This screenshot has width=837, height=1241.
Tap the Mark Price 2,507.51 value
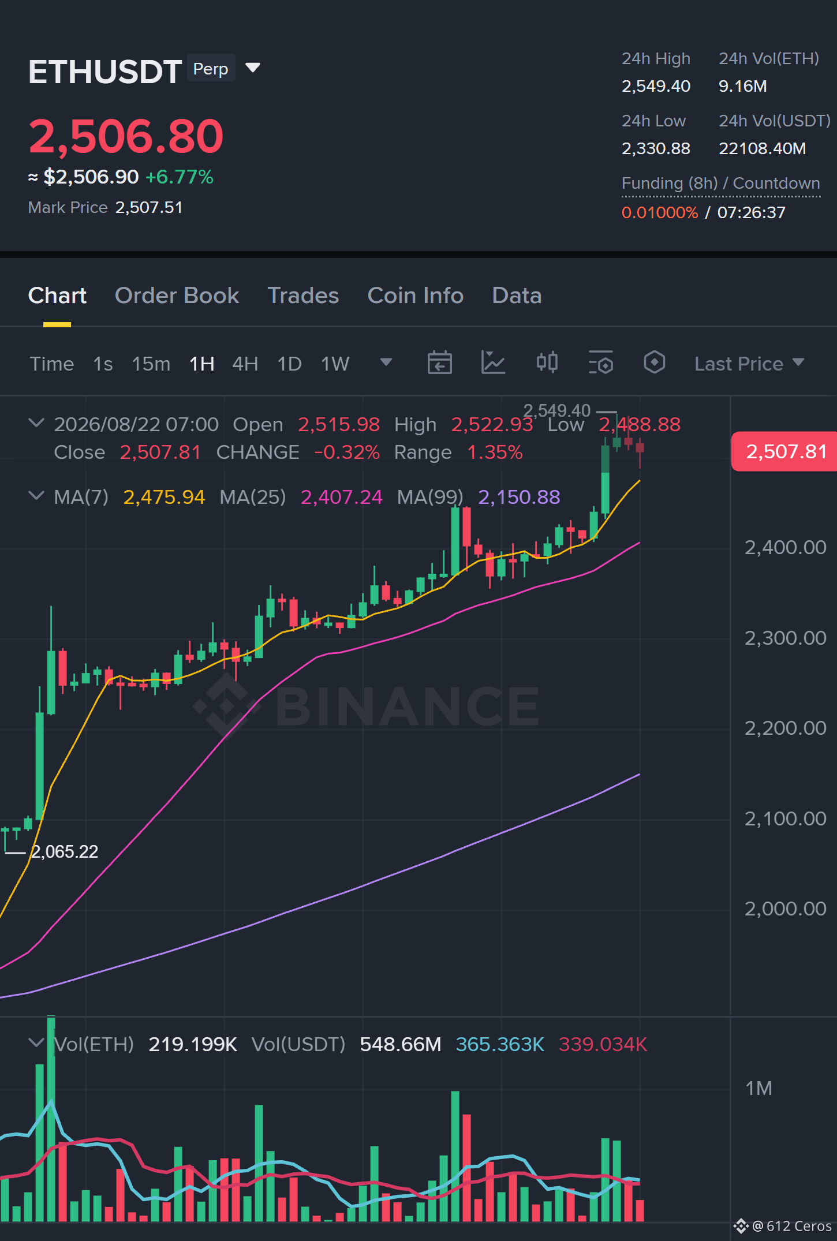pyautogui.click(x=149, y=207)
